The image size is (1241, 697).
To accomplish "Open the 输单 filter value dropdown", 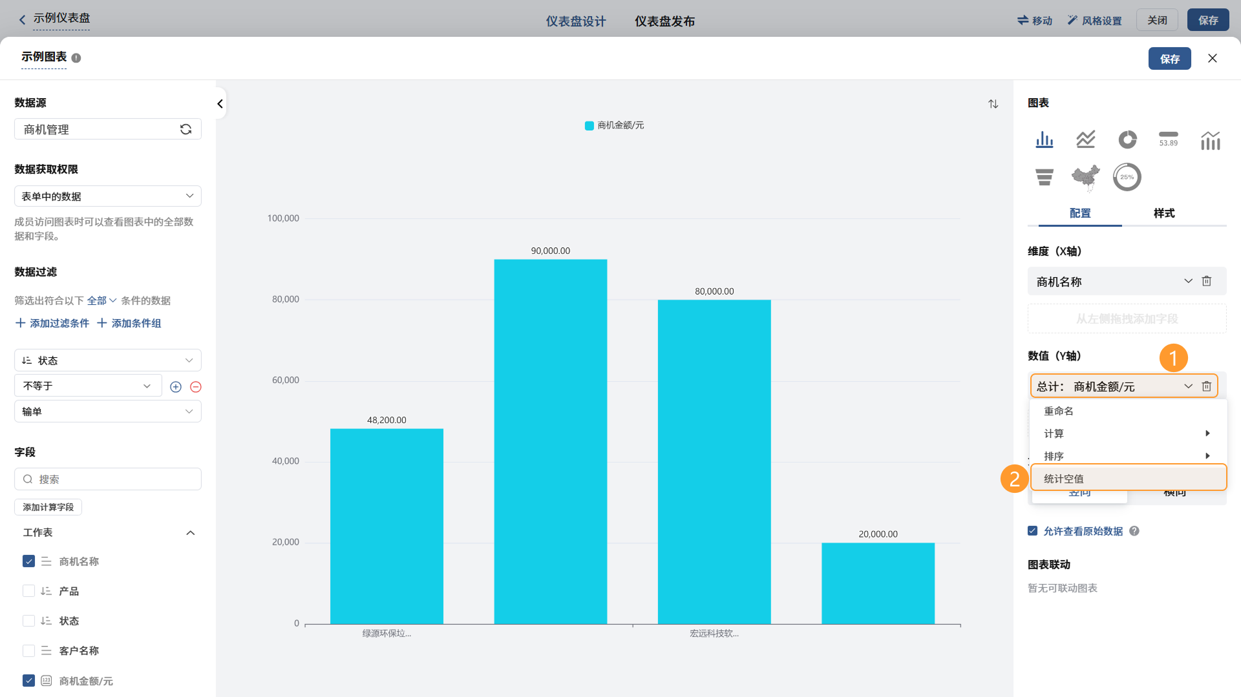I will (x=108, y=411).
